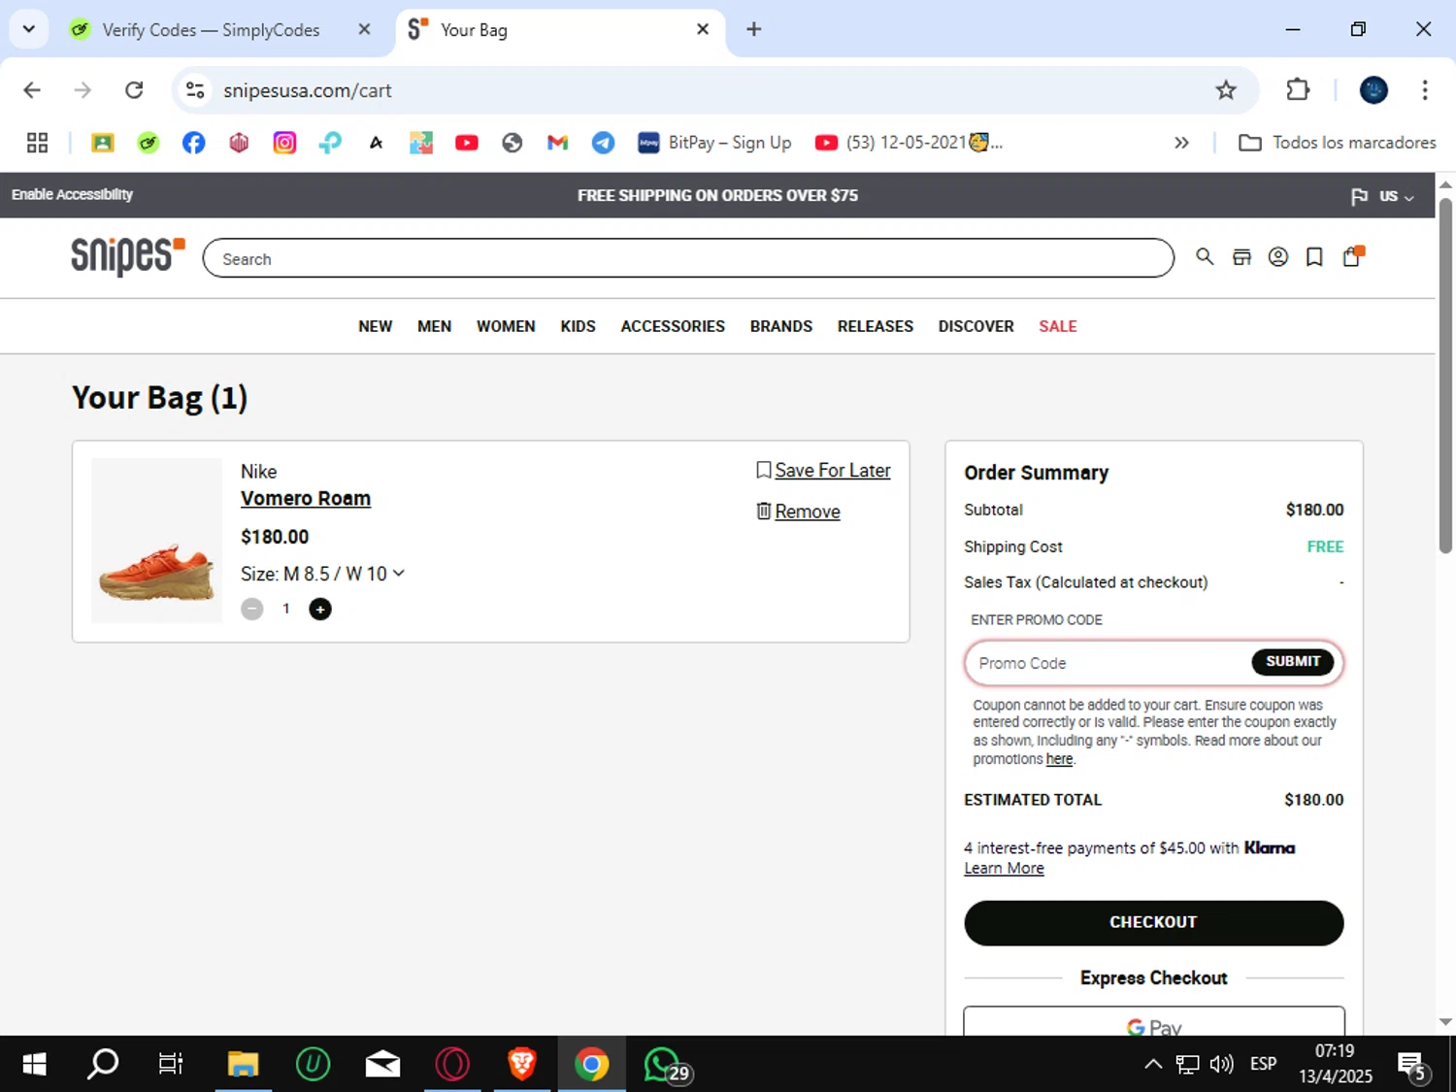Open File Explorer from taskbar
The image size is (1456, 1092).
click(x=243, y=1064)
